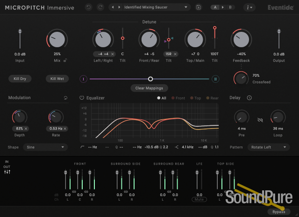The height and width of the screenshot is (217, 299).
Task: Open the delay Pattern dropdown
Action: click(x=269, y=147)
